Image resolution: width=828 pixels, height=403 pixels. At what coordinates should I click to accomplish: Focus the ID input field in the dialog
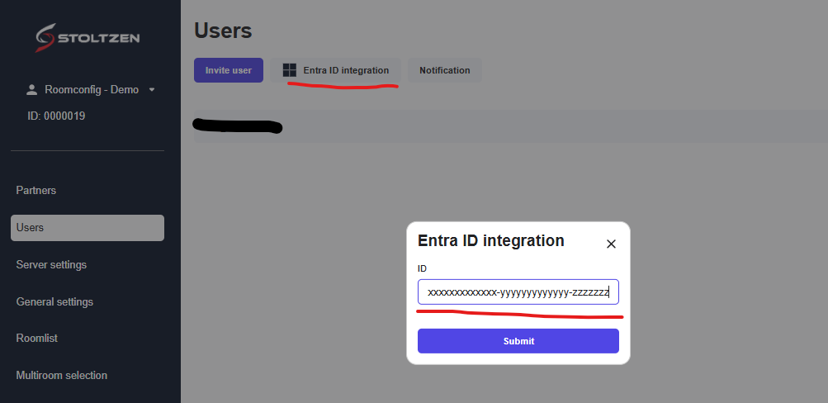click(x=518, y=292)
